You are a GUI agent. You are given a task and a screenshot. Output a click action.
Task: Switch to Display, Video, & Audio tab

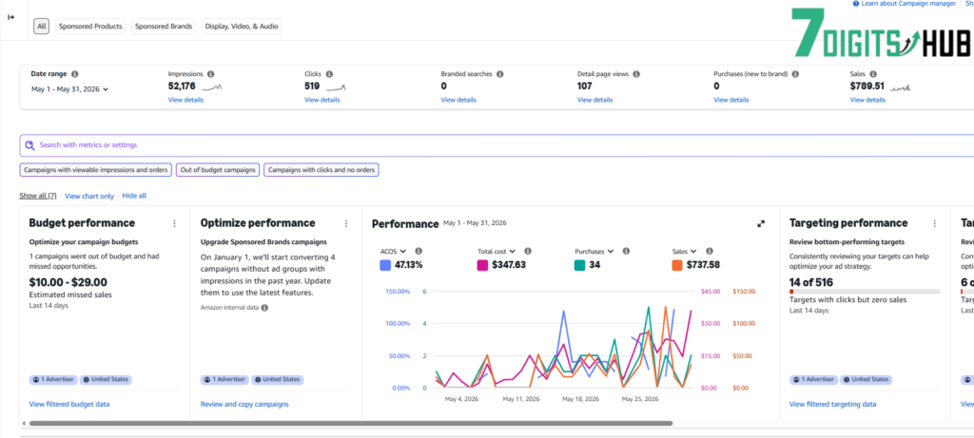click(x=242, y=27)
